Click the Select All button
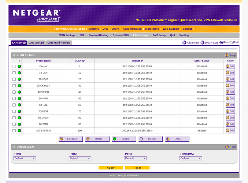This screenshot has width=248, height=183. [71, 139]
